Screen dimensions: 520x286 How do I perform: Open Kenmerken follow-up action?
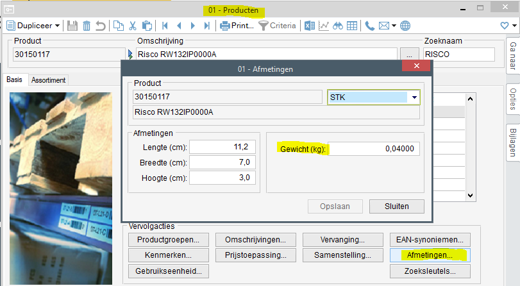point(169,255)
